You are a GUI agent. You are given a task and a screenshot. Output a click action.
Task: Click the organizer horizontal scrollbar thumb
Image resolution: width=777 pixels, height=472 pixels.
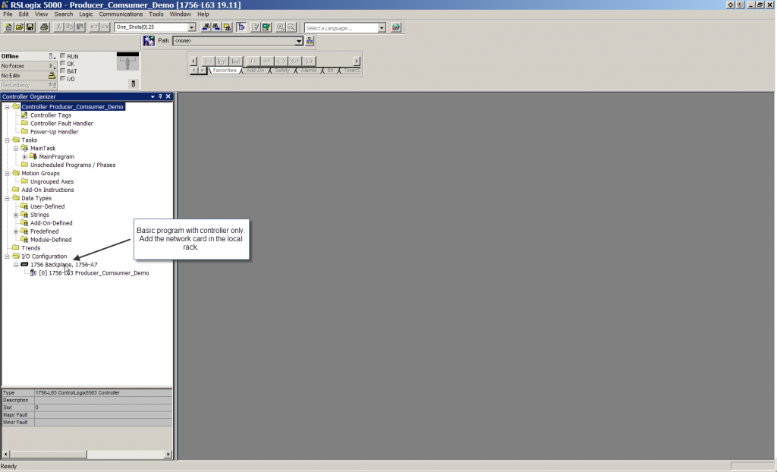pyautogui.click(x=48, y=454)
